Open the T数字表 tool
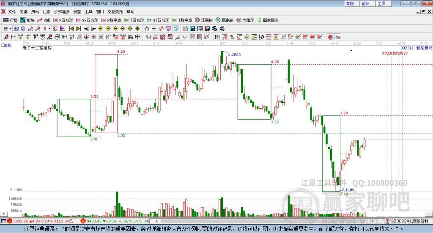This screenshot has width=433, height=233. (x=182, y=20)
